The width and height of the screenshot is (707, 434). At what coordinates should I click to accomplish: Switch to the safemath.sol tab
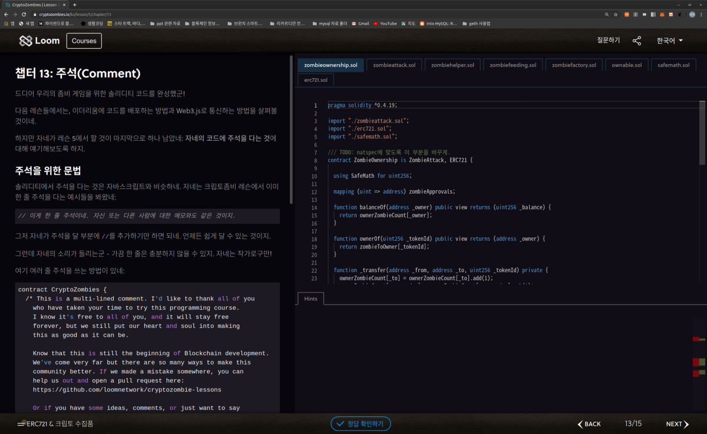tap(673, 65)
